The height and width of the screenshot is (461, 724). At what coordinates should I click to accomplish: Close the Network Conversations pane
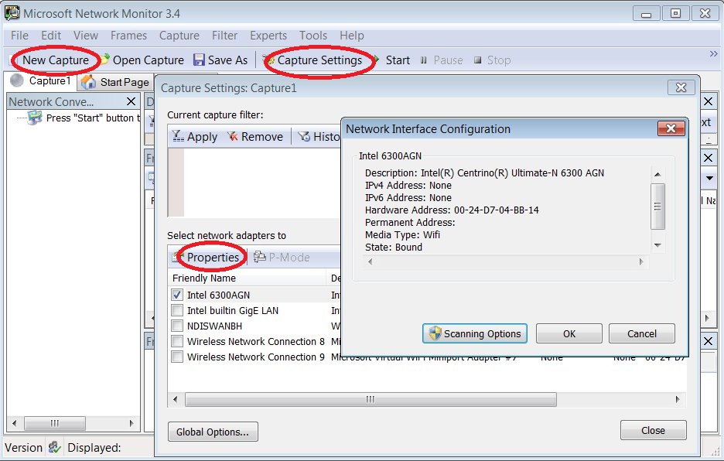(131, 101)
